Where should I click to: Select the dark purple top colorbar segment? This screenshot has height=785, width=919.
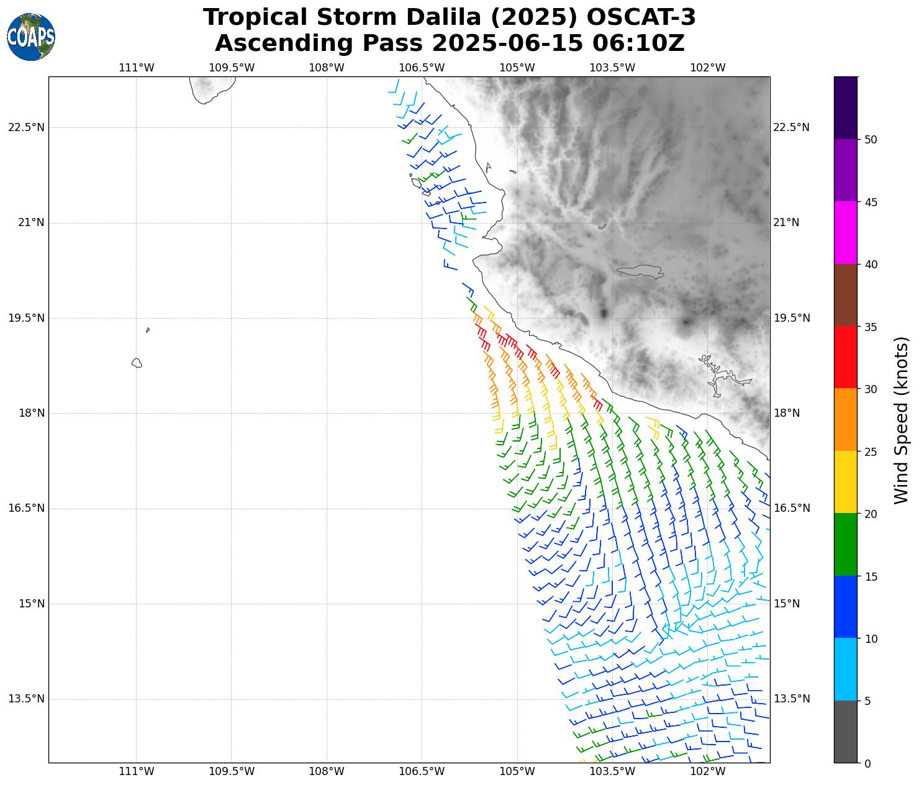click(845, 108)
